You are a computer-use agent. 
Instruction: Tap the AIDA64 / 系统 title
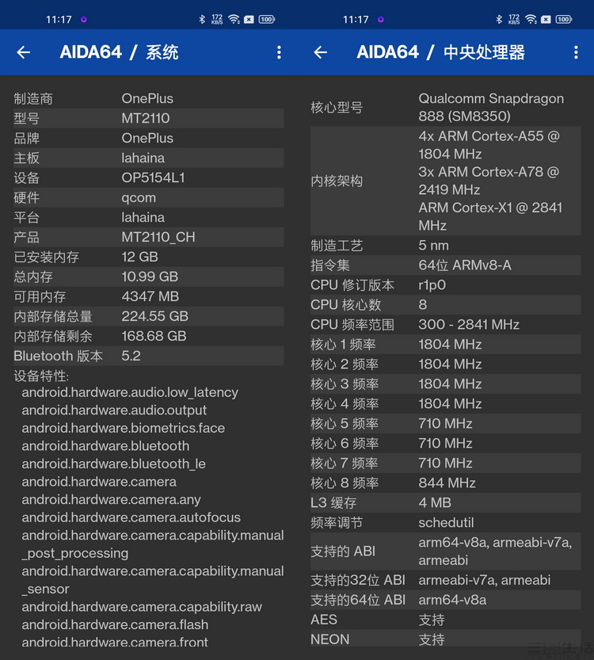pyautogui.click(x=119, y=52)
